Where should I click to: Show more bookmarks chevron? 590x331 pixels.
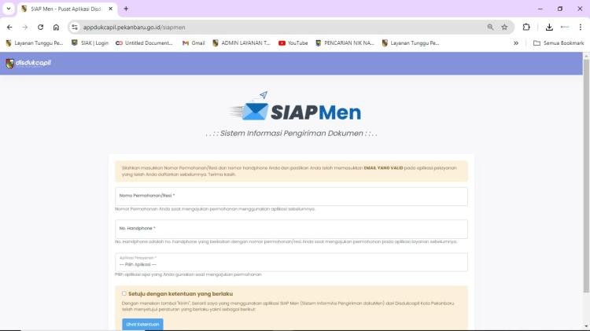[x=516, y=43]
